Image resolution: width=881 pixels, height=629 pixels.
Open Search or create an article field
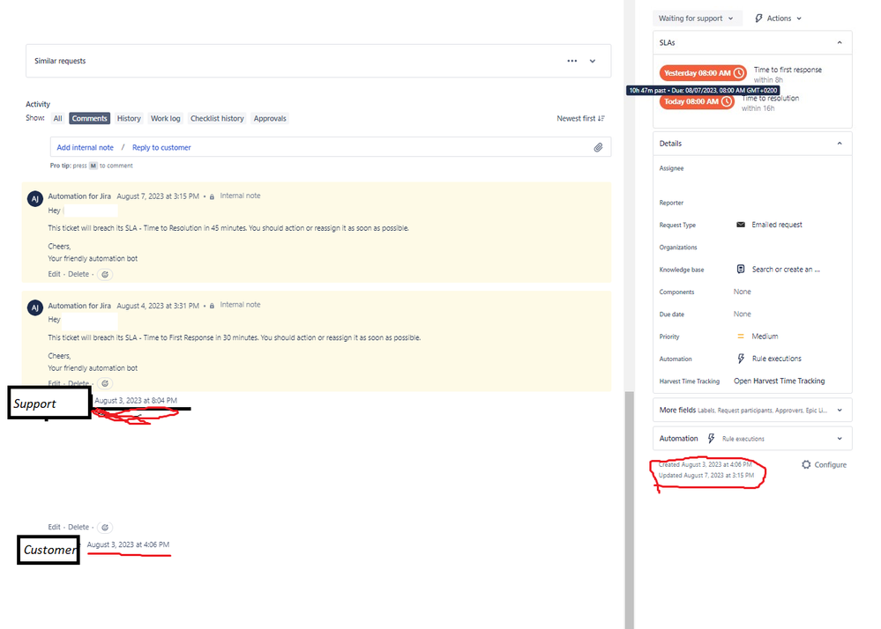point(786,270)
